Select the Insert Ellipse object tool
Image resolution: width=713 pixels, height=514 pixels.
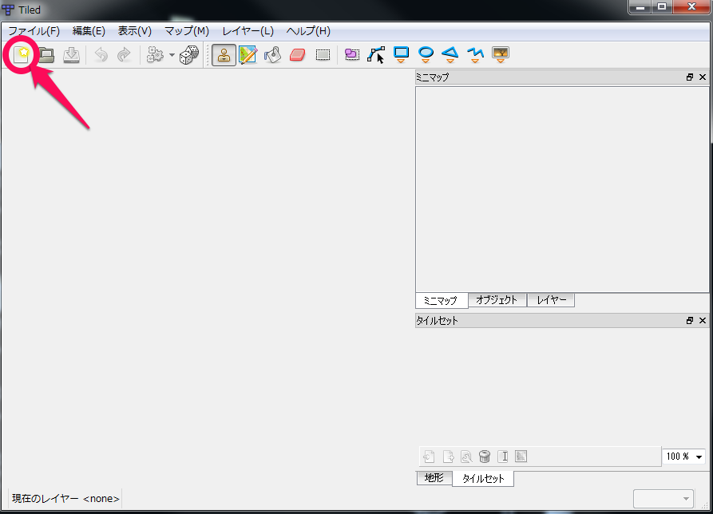pyautogui.click(x=426, y=54)
